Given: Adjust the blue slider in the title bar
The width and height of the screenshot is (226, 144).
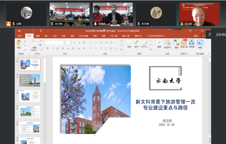Looking at the screenshot, I should pyautogui.click(x=175, y=29).
